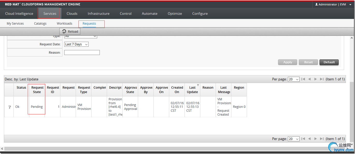Screen dimensions: 355x154
Task: Open the Configure menu
Action: coord(200,13)
